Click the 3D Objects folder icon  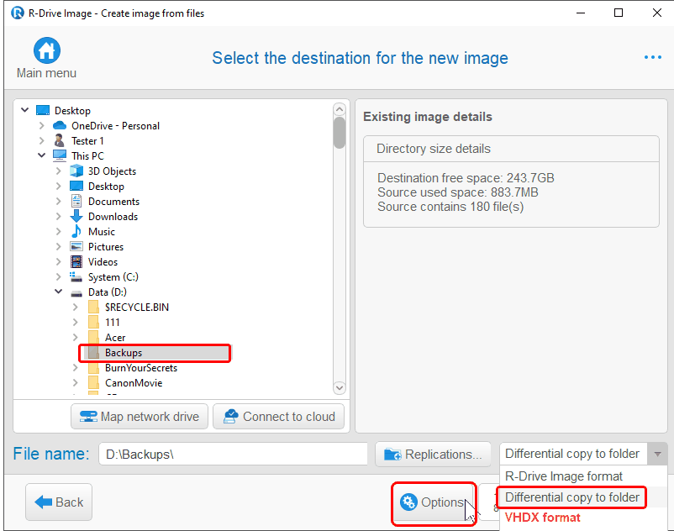coord(76,171)
